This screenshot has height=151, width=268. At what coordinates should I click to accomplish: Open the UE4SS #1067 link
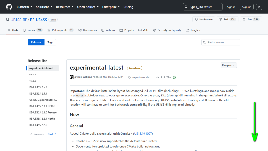pos(143,133)
